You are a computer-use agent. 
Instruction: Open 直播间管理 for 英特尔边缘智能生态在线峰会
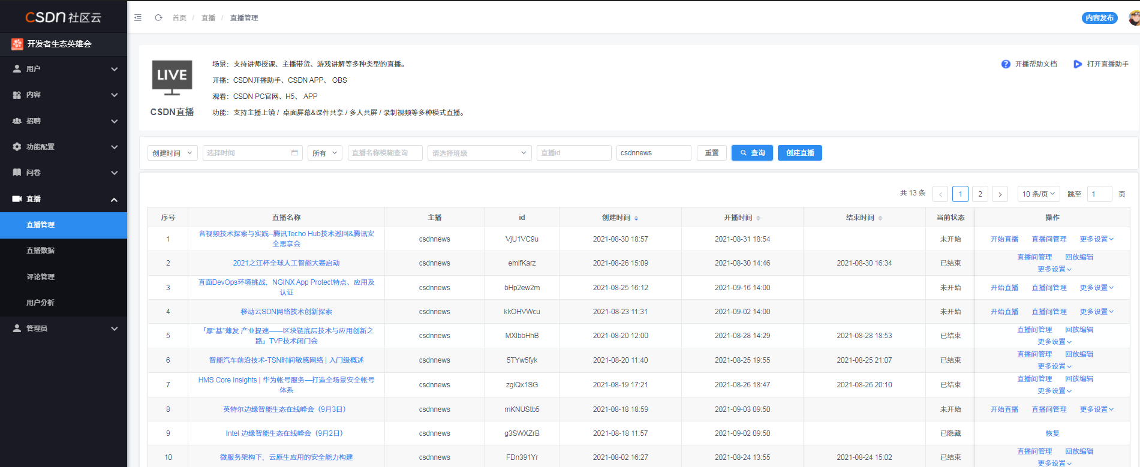(x=1049, y=409)
